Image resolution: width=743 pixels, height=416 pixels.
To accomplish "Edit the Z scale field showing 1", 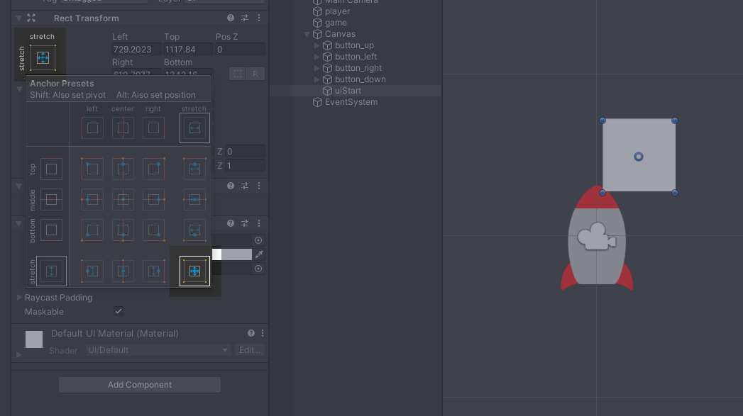I will click(x=245, y=166).
